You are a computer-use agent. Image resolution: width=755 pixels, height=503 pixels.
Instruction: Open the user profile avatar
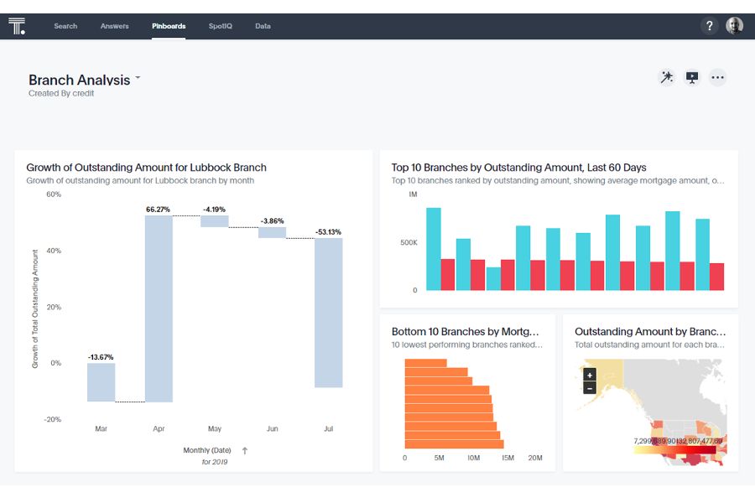734,26
